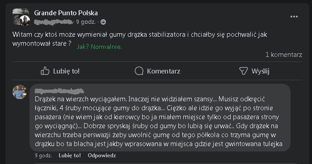312x164 pixels.
Task: Click the comment text about Drążek
Action: tap(159, 121)
